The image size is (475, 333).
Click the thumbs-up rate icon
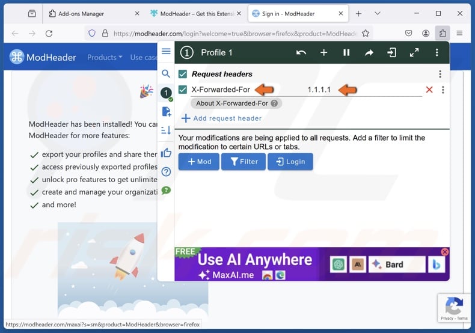[x=166, y=153]
